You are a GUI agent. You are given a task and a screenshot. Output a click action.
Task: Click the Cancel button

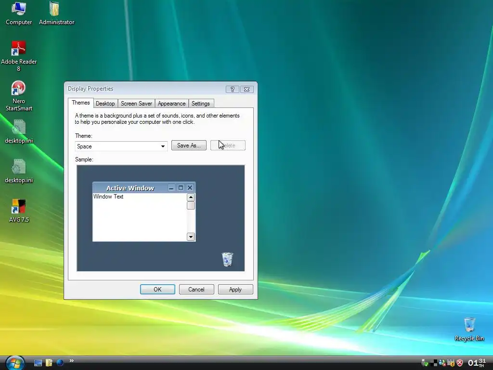(x=196, y=290)
